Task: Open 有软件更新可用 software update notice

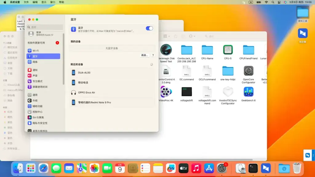Action: coord(43,43)
